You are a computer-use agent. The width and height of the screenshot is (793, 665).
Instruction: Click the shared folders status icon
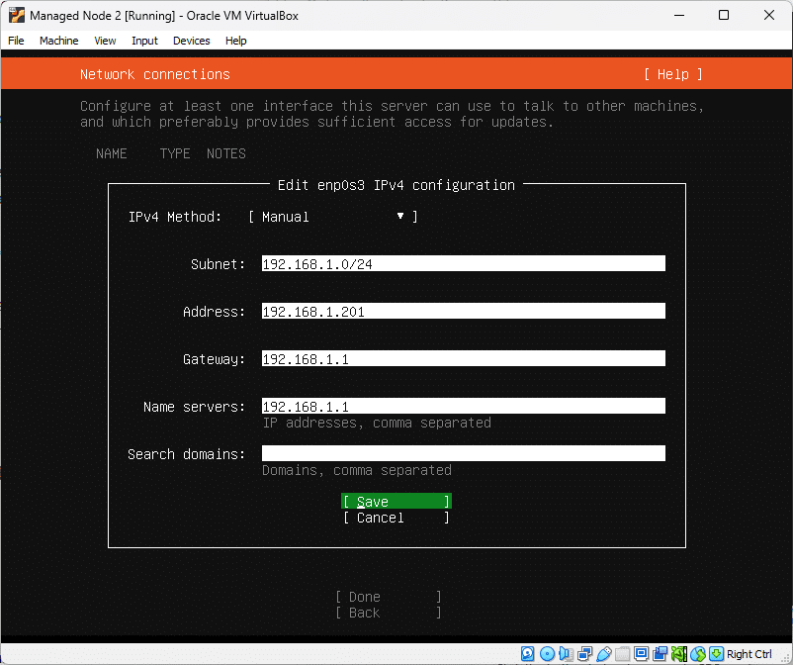[x=622, y=654]
